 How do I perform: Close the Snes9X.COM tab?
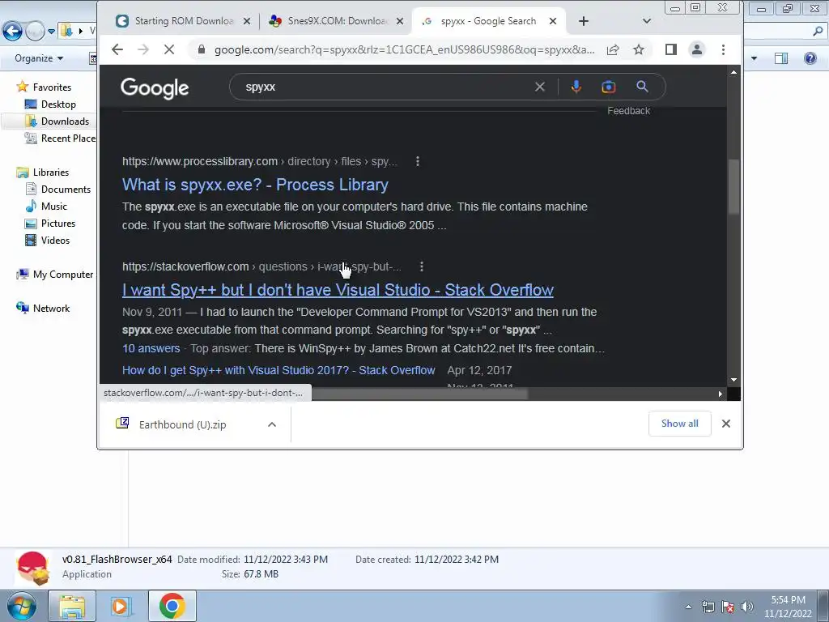coord(400,21)
